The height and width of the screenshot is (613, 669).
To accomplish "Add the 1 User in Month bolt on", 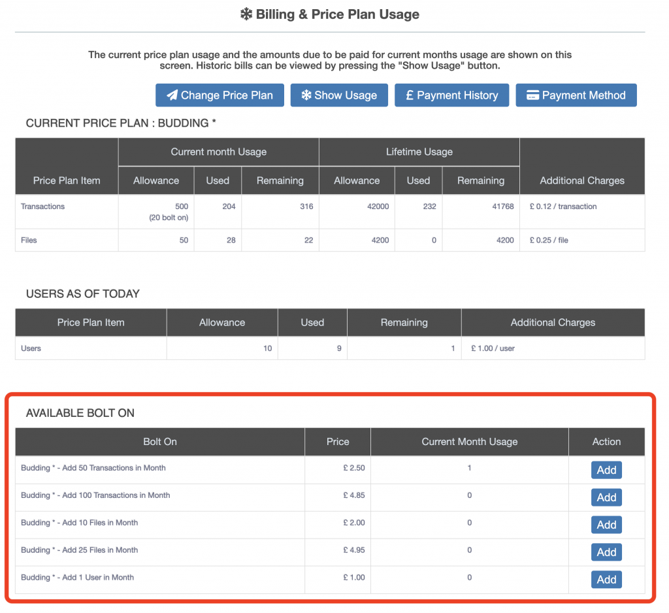I will click(x=606, y=580).
